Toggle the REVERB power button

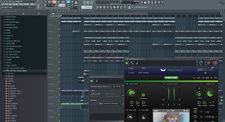[x=127, y=84]
